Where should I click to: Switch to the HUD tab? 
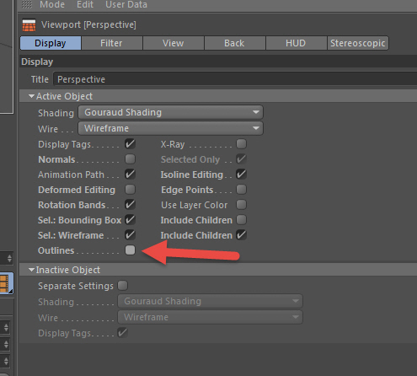coord(296,43)
